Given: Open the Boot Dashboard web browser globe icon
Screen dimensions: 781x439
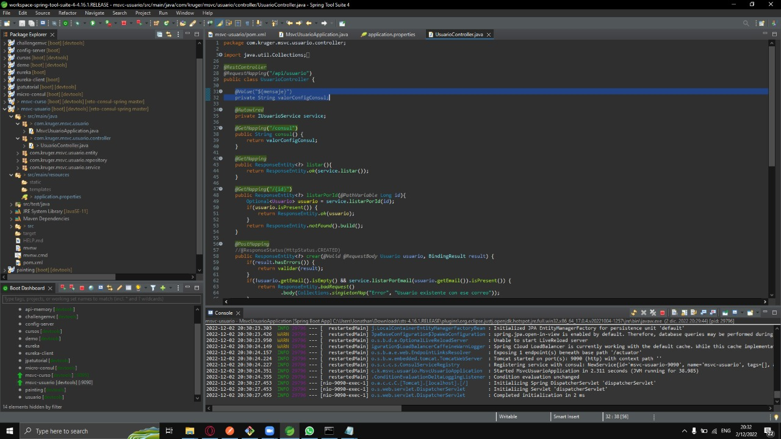Looking at the screenshot, I should 91,288.
